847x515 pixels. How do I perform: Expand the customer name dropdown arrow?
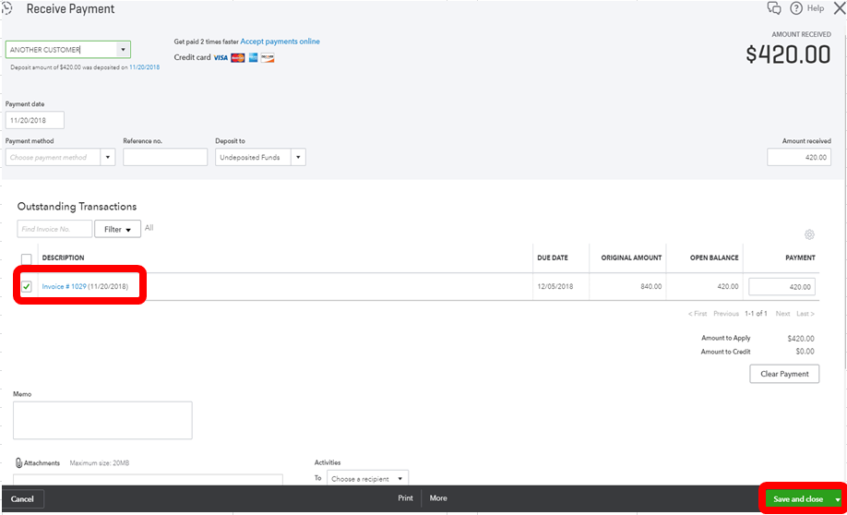click(x=123, y=50)
